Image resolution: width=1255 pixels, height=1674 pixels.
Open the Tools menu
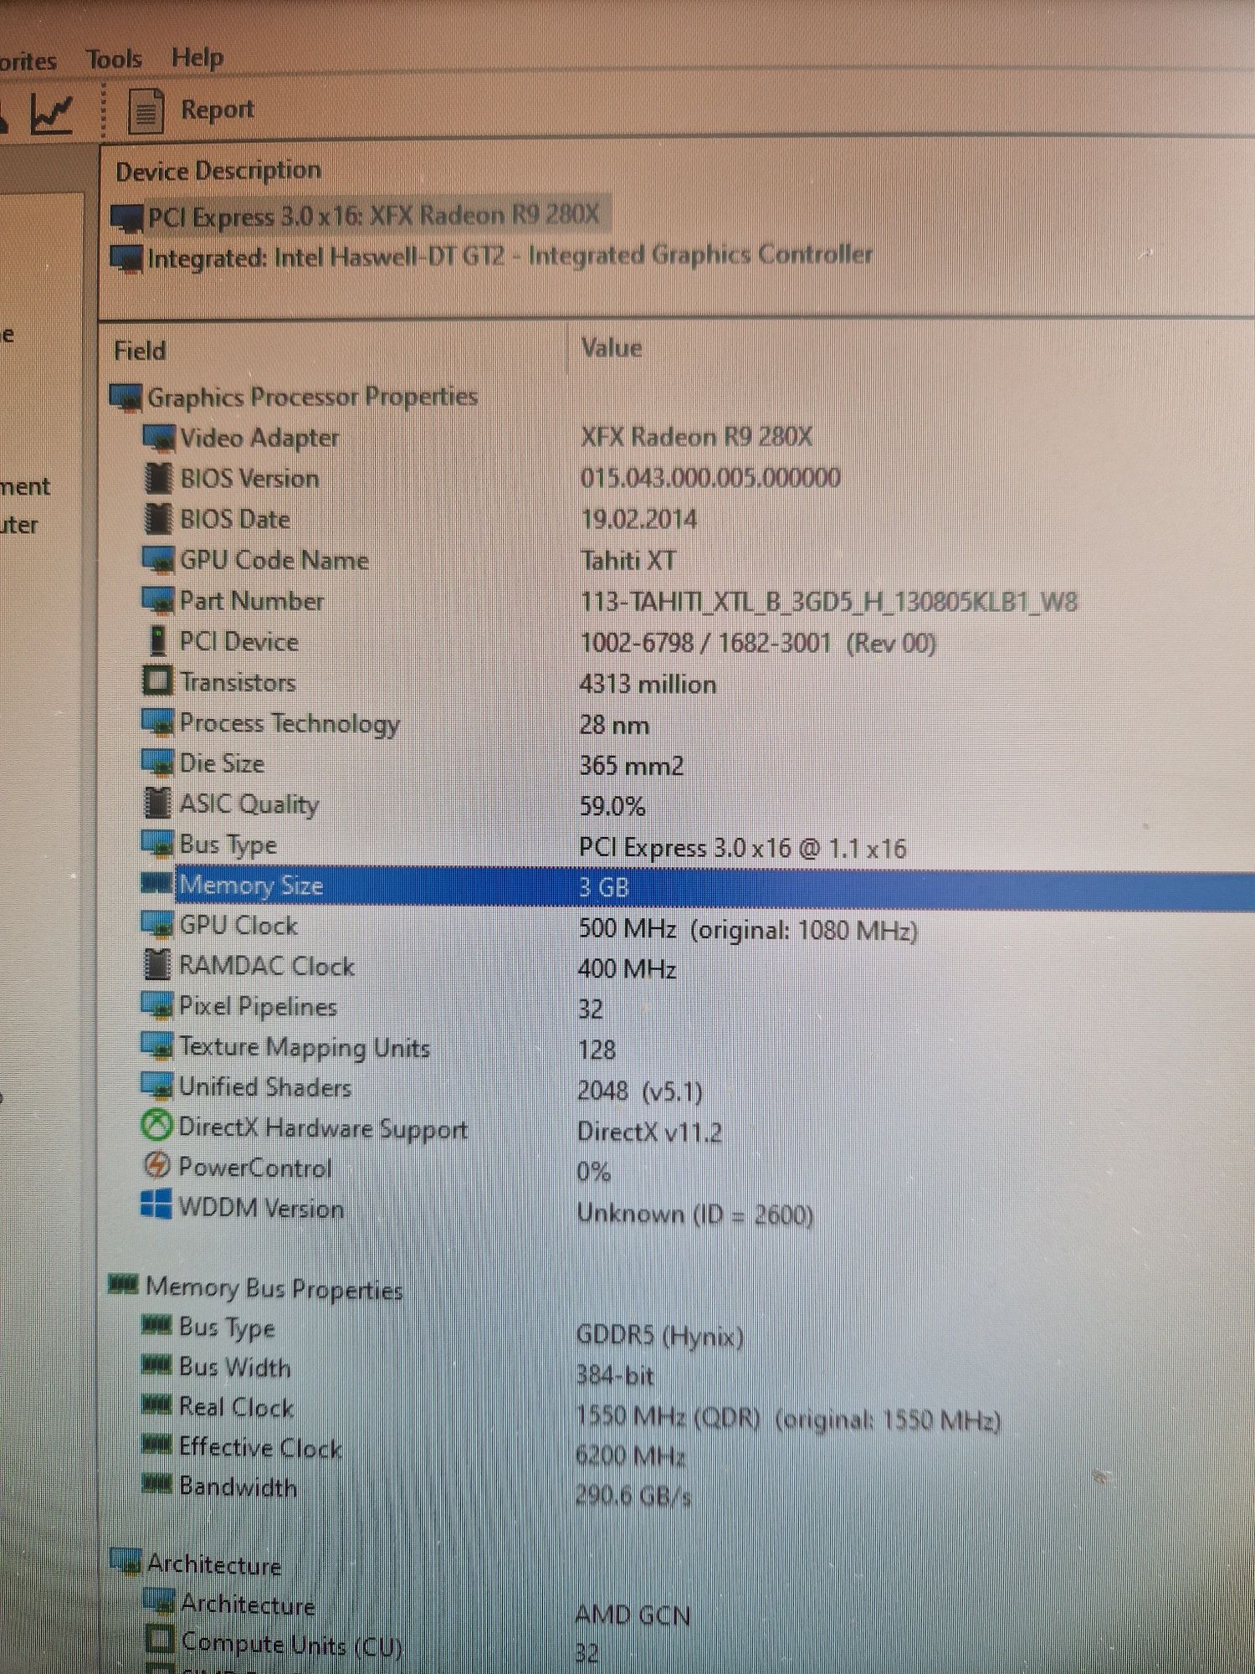tap(114, 59)
